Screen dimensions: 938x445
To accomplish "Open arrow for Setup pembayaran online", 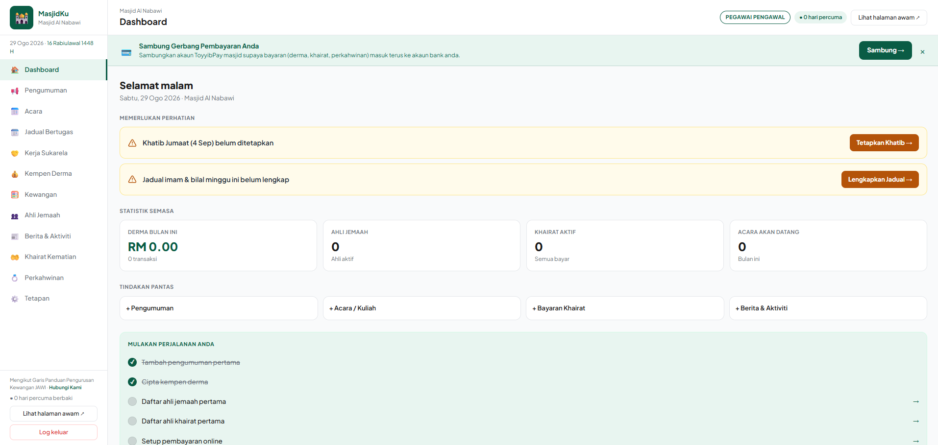I will (x=915, y=441).
